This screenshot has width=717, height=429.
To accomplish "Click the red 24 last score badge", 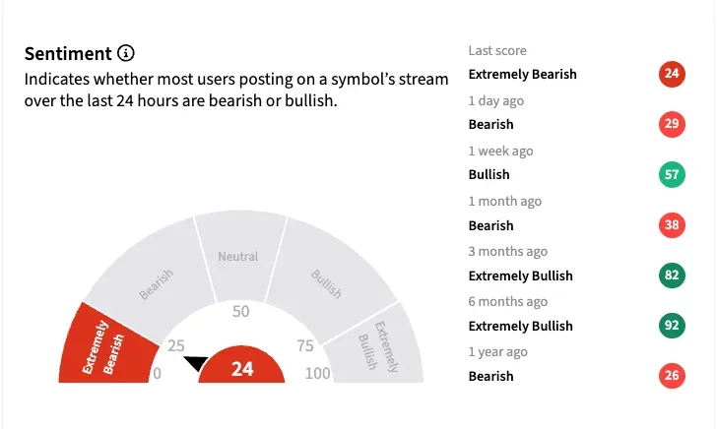I will (672, 74).
